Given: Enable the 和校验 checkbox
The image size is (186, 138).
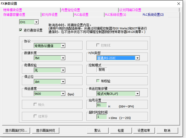Looking at the screenshot, I should coord(98,81).
